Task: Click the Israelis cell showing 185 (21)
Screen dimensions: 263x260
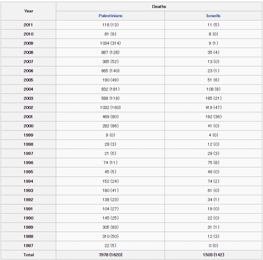Action: [213, 98]
